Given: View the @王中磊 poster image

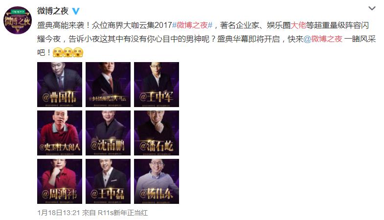Looking at the screenshot, I should [108, 181].
